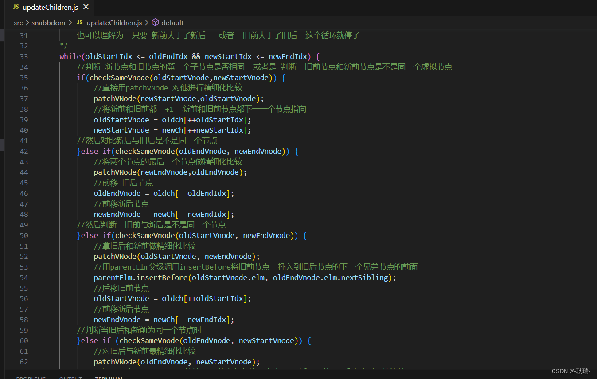Click patchVNode call on line 37

click(179, 98)
